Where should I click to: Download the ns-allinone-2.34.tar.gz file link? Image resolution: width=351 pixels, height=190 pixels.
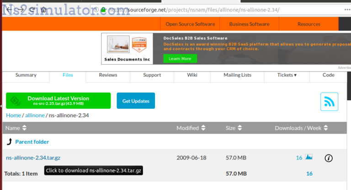[x=33, y=158]
